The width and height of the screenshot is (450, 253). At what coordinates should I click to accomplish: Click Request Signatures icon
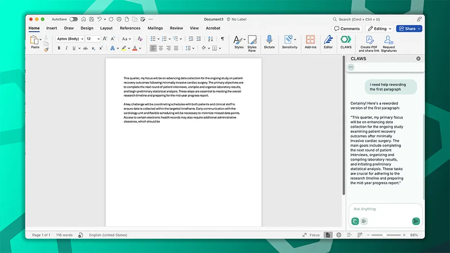[389, 44]
